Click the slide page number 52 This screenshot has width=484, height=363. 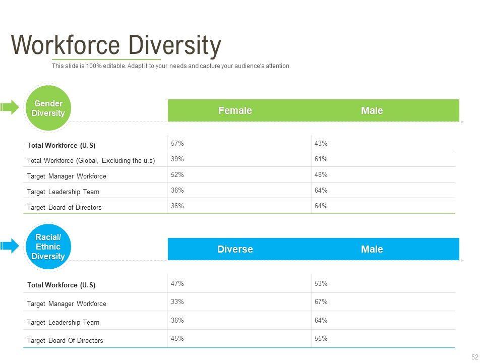pos(474,357)
